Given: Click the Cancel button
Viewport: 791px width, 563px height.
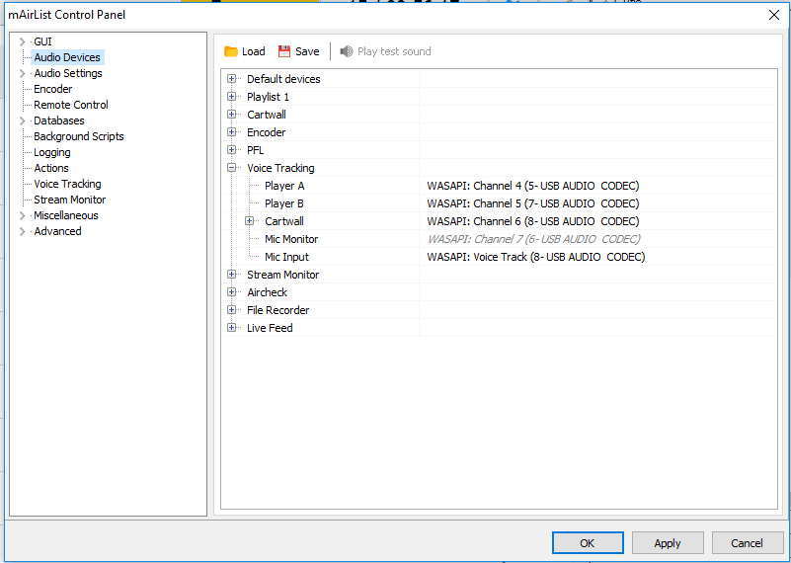Looking at the screenshot, I should pos(748,543).
